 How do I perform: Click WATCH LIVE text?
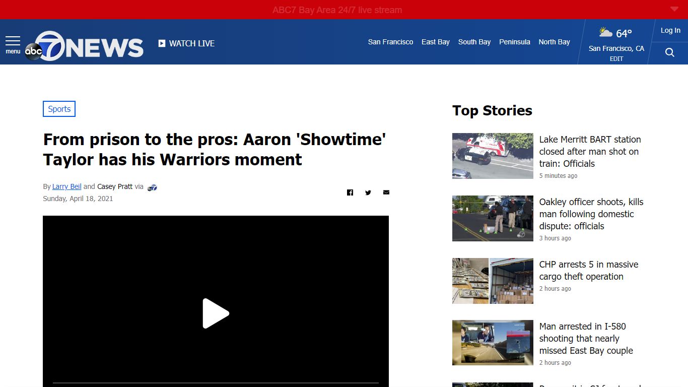(x=192, y=43)
